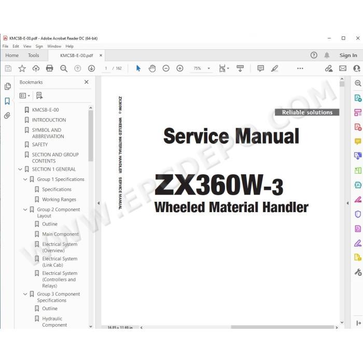The image size is (363, 363).
Task: Share a link to file
Action: click(x=329, y=68)
